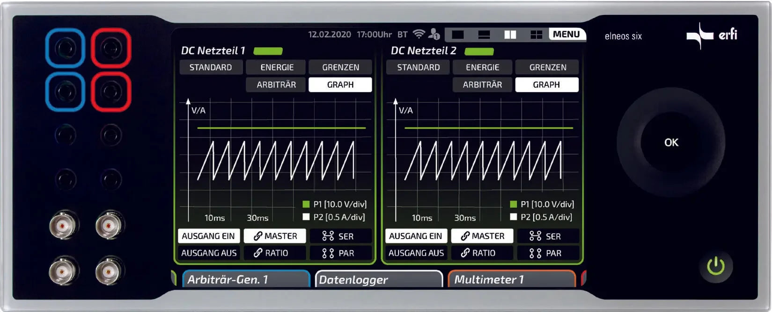Open the MENU button in top bar

tap(566, 34)
